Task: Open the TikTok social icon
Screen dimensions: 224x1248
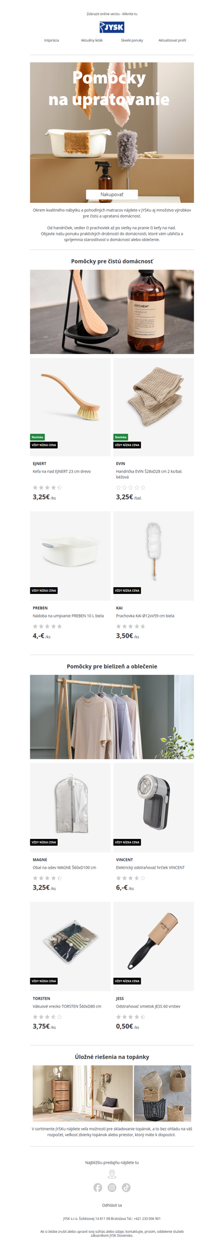Action: click(126, 1187)
